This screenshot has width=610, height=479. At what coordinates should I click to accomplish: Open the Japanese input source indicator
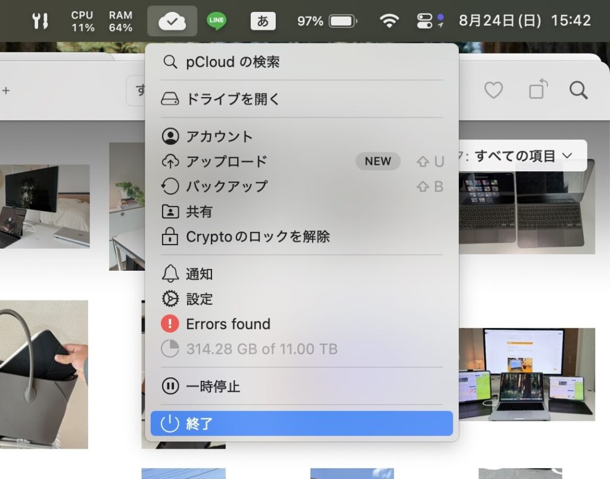pyautogui.click(x=263, y=21)
